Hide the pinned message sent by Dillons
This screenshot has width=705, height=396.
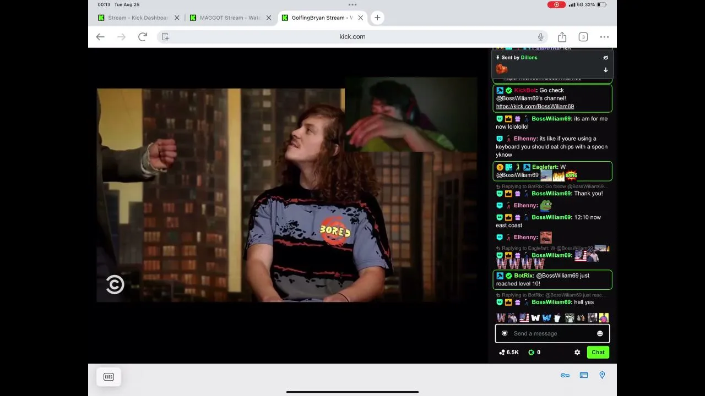pos(606,57)
